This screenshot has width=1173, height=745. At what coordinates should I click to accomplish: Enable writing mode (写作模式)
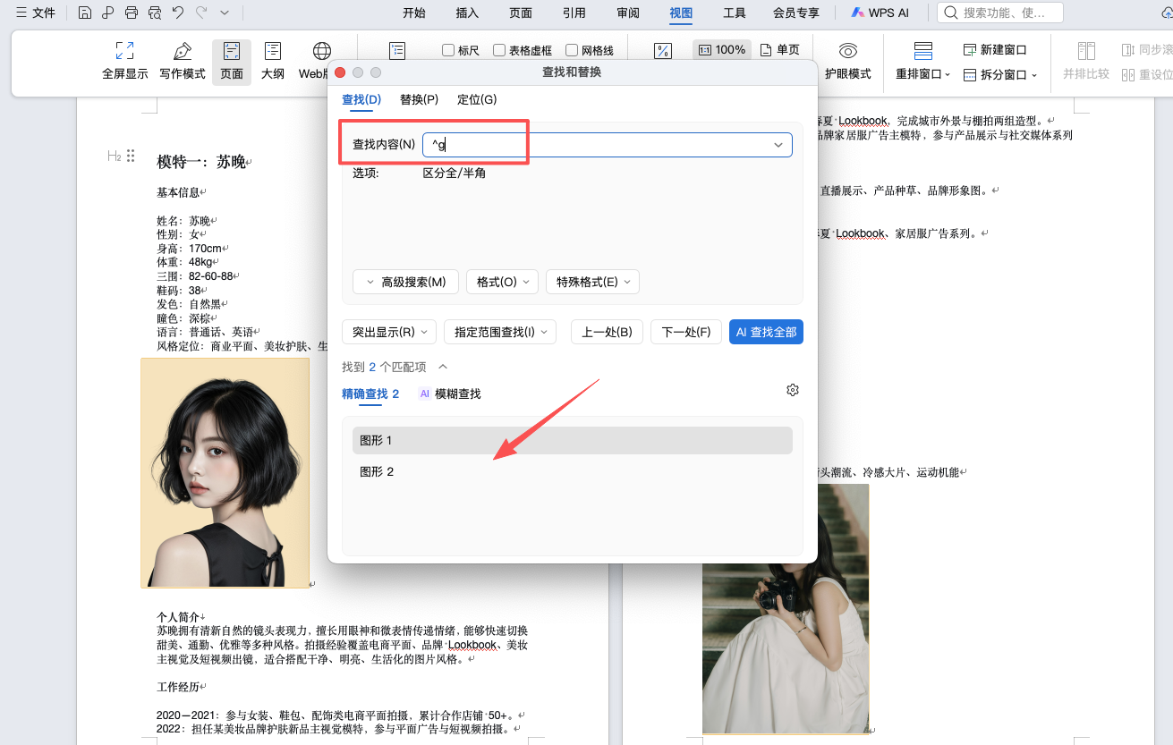click(183, 61)
